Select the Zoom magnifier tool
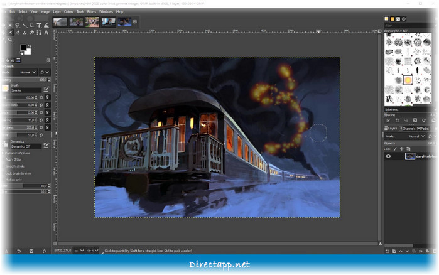This screenshot has width=439, height=275. (x=10, y=40)
